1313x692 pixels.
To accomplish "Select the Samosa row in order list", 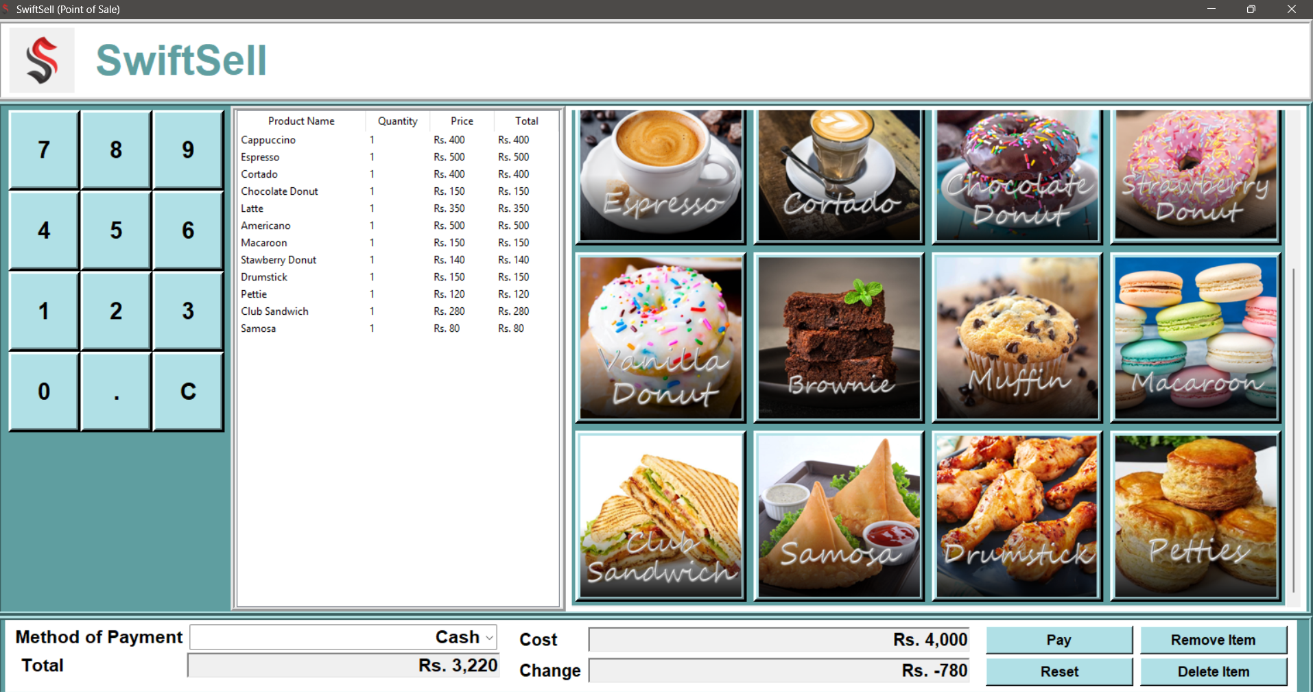I will (398, 329).
